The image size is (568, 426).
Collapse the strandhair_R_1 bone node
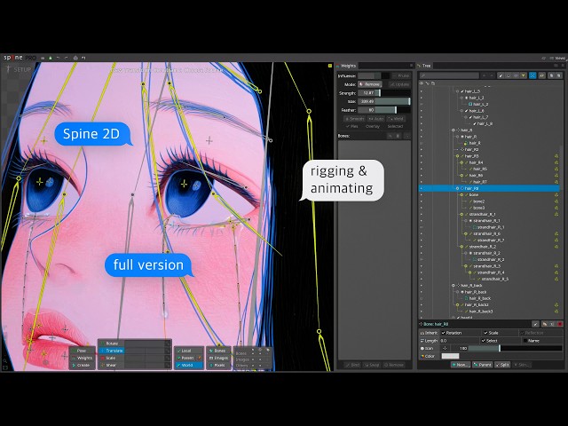click(x=461, y=215)
